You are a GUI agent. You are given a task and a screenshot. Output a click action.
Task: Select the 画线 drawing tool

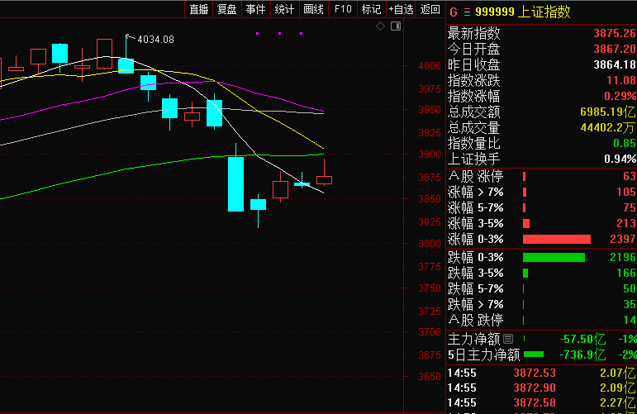[313, 9]
